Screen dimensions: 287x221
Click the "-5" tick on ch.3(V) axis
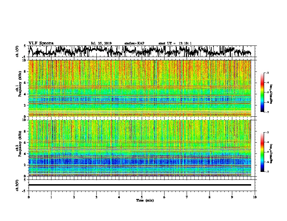[x=24, y=191]
